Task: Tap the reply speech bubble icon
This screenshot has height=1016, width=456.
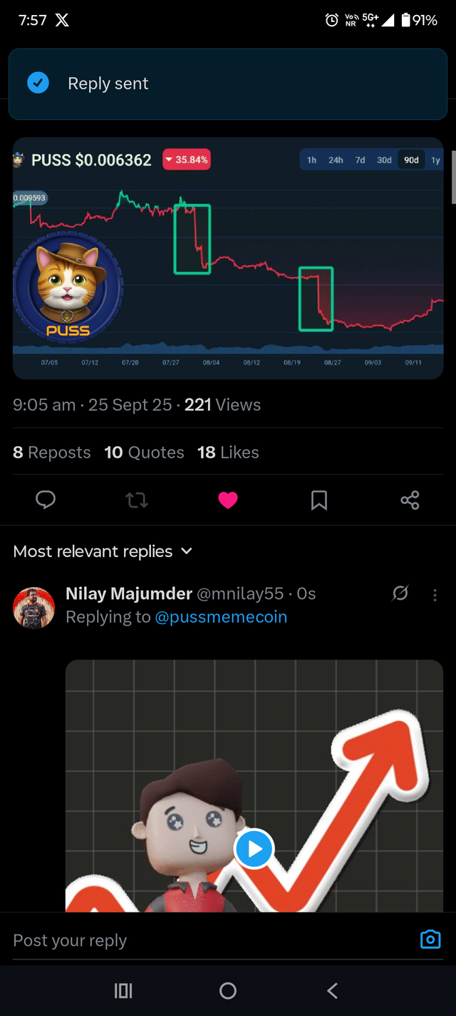Action: (x=46, y=501)
